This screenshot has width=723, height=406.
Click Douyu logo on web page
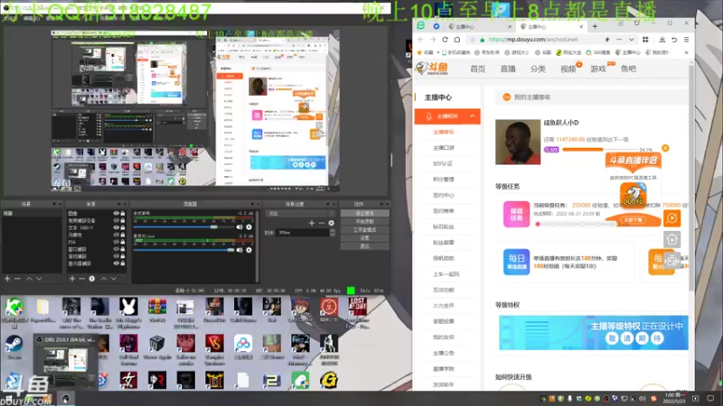click(432, 69)
